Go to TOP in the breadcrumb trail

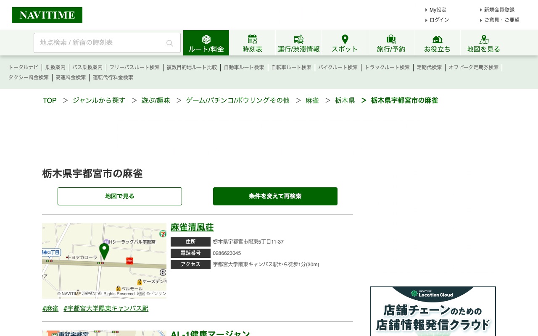click(49, 100)
